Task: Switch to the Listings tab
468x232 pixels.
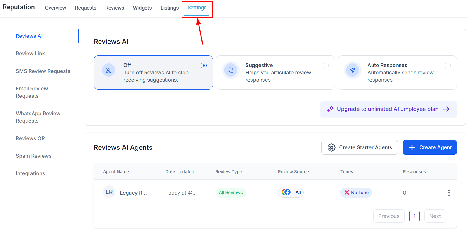Action: coord(169,8)
